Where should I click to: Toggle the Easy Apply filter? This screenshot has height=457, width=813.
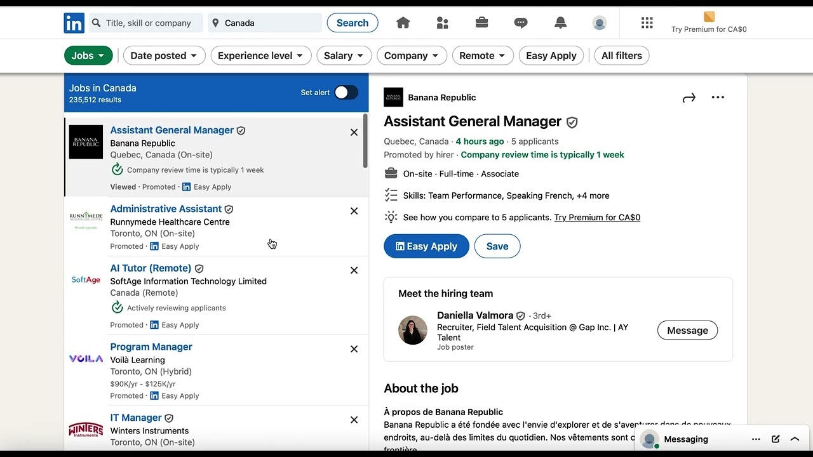pos(551,56)
